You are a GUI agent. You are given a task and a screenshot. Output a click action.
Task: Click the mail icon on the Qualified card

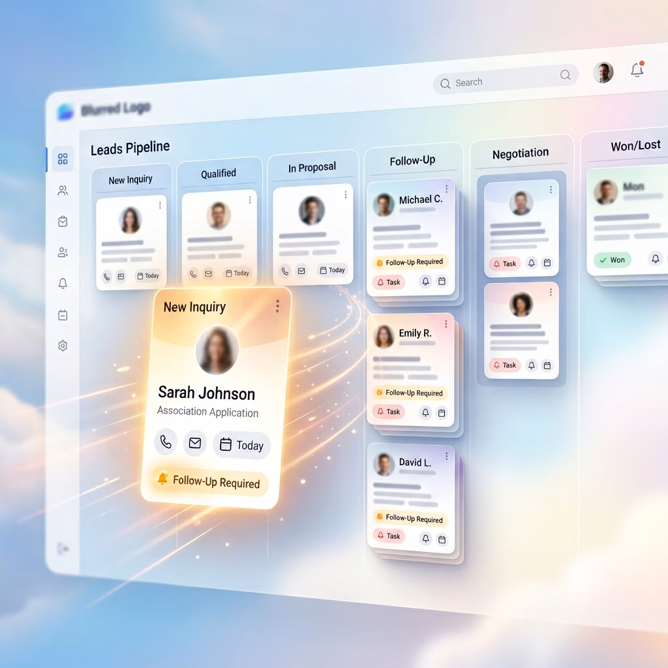[x=208, y=274]
